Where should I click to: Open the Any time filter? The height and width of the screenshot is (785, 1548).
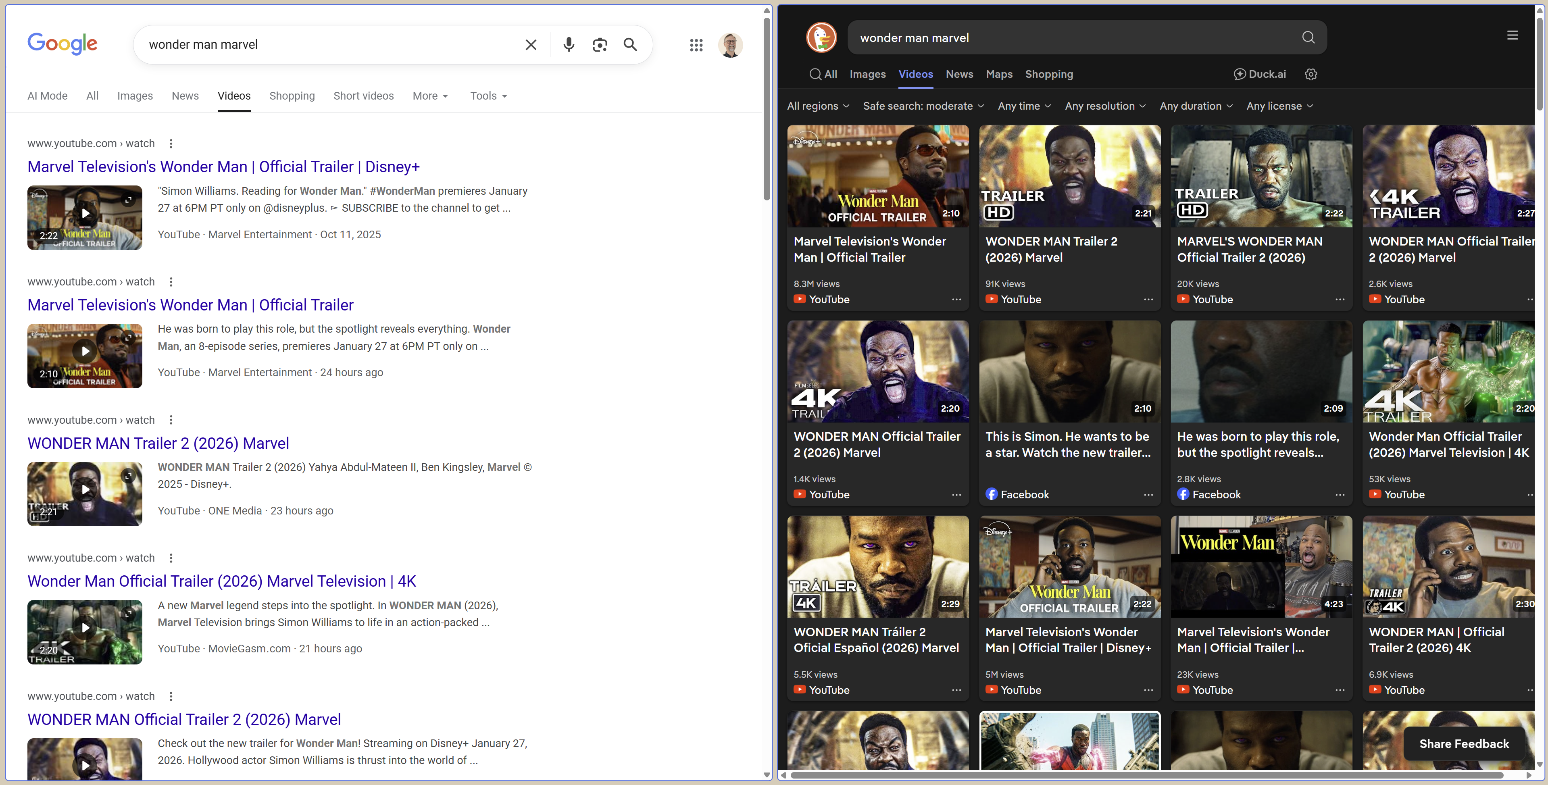coord(1024,106)
